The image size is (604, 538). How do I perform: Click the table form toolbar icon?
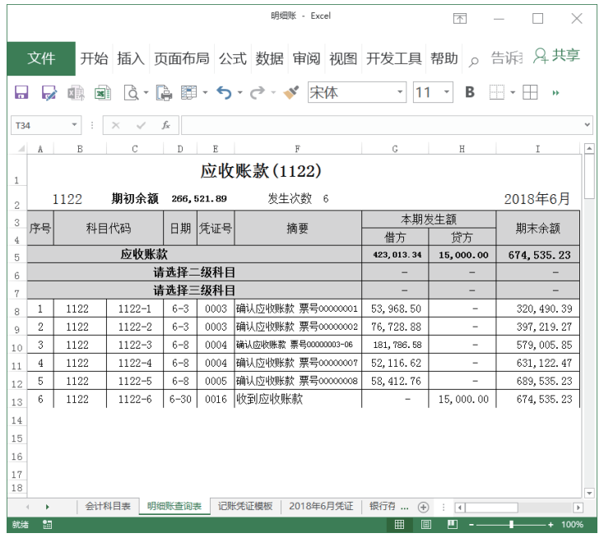pyautogui.click(x=188, y=92)
